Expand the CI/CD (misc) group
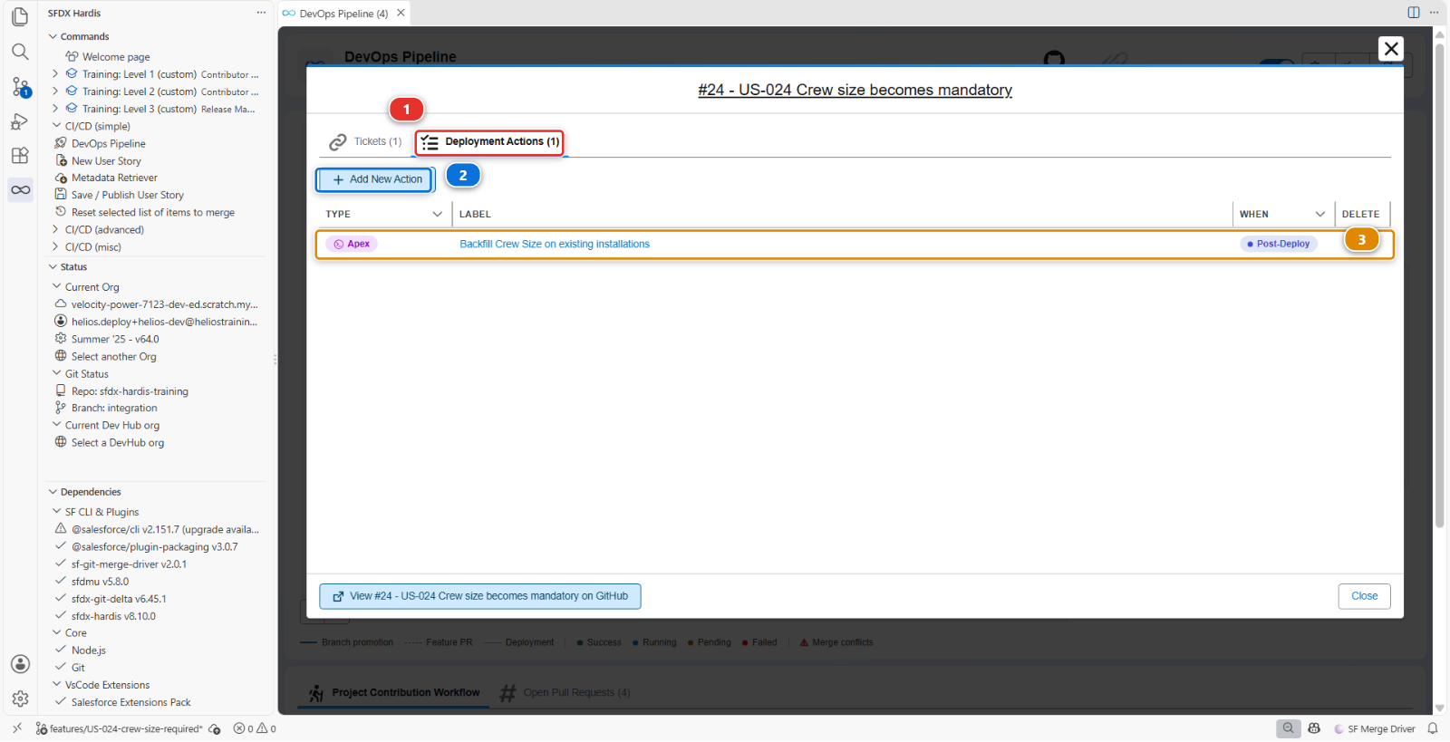 click(56, 246)
